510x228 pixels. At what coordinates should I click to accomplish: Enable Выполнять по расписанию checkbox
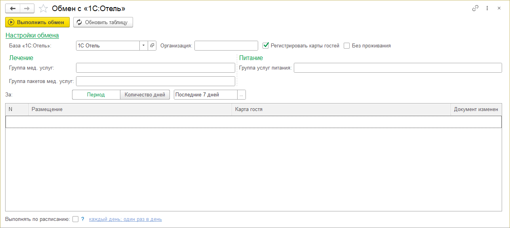tap(76, 219)
